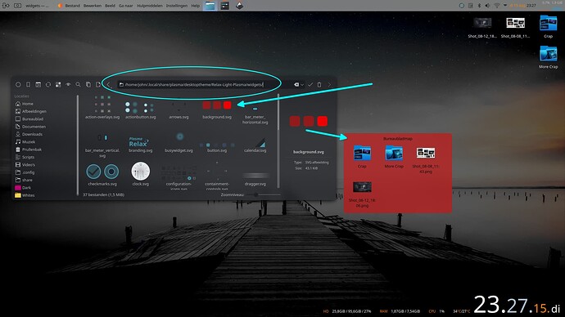This screenshot has height=317, width=565.
Task: Click the file list vertical scrollbar
Action: [278, 141]
